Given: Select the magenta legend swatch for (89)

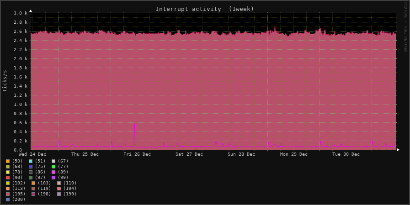Looking at the screenshot, I should click(x=53, y=172).
